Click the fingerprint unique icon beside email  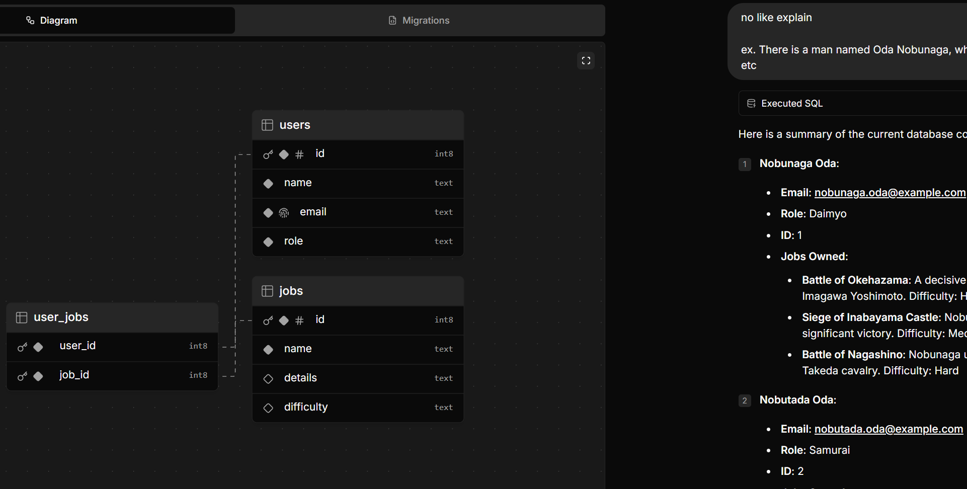pos(284,213)
